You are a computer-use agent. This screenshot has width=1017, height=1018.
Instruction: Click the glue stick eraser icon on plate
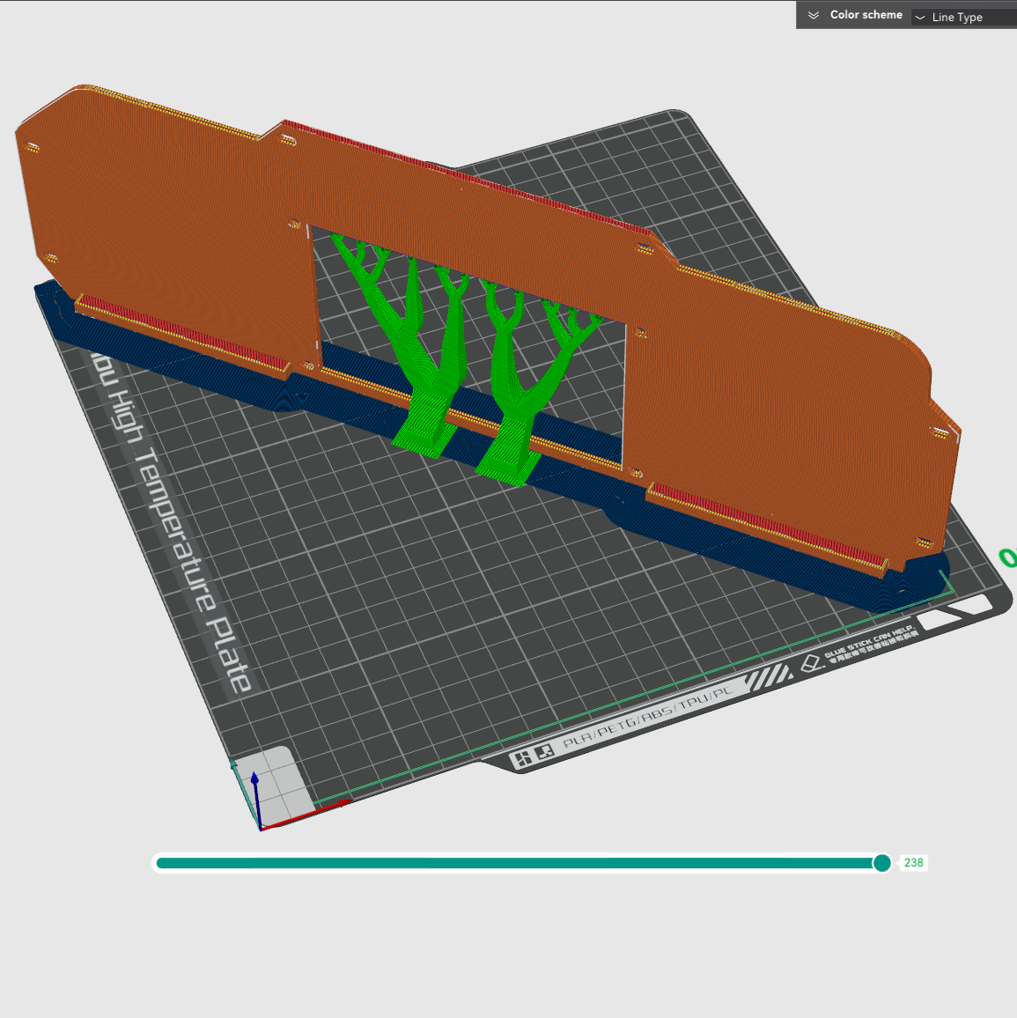(810, 663)
